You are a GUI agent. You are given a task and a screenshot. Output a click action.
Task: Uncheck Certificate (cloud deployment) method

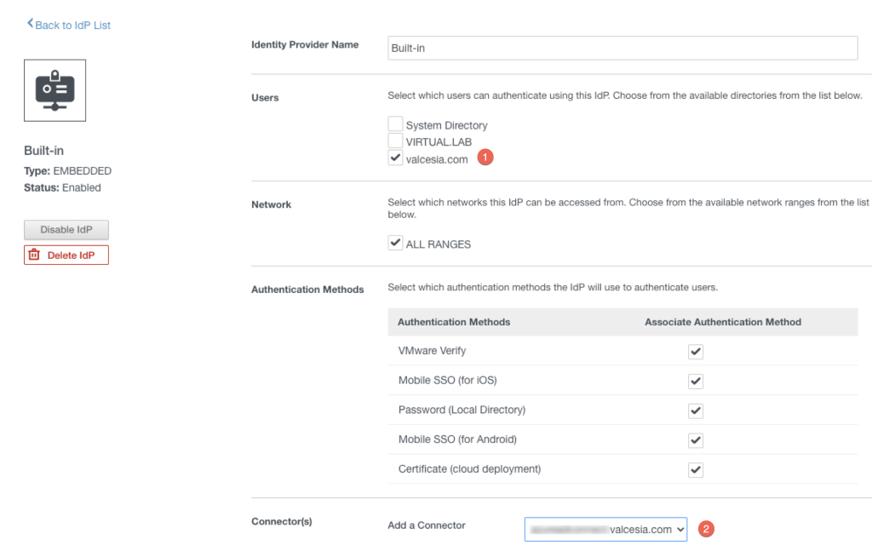pyautogui.click(x=696, y=469)
